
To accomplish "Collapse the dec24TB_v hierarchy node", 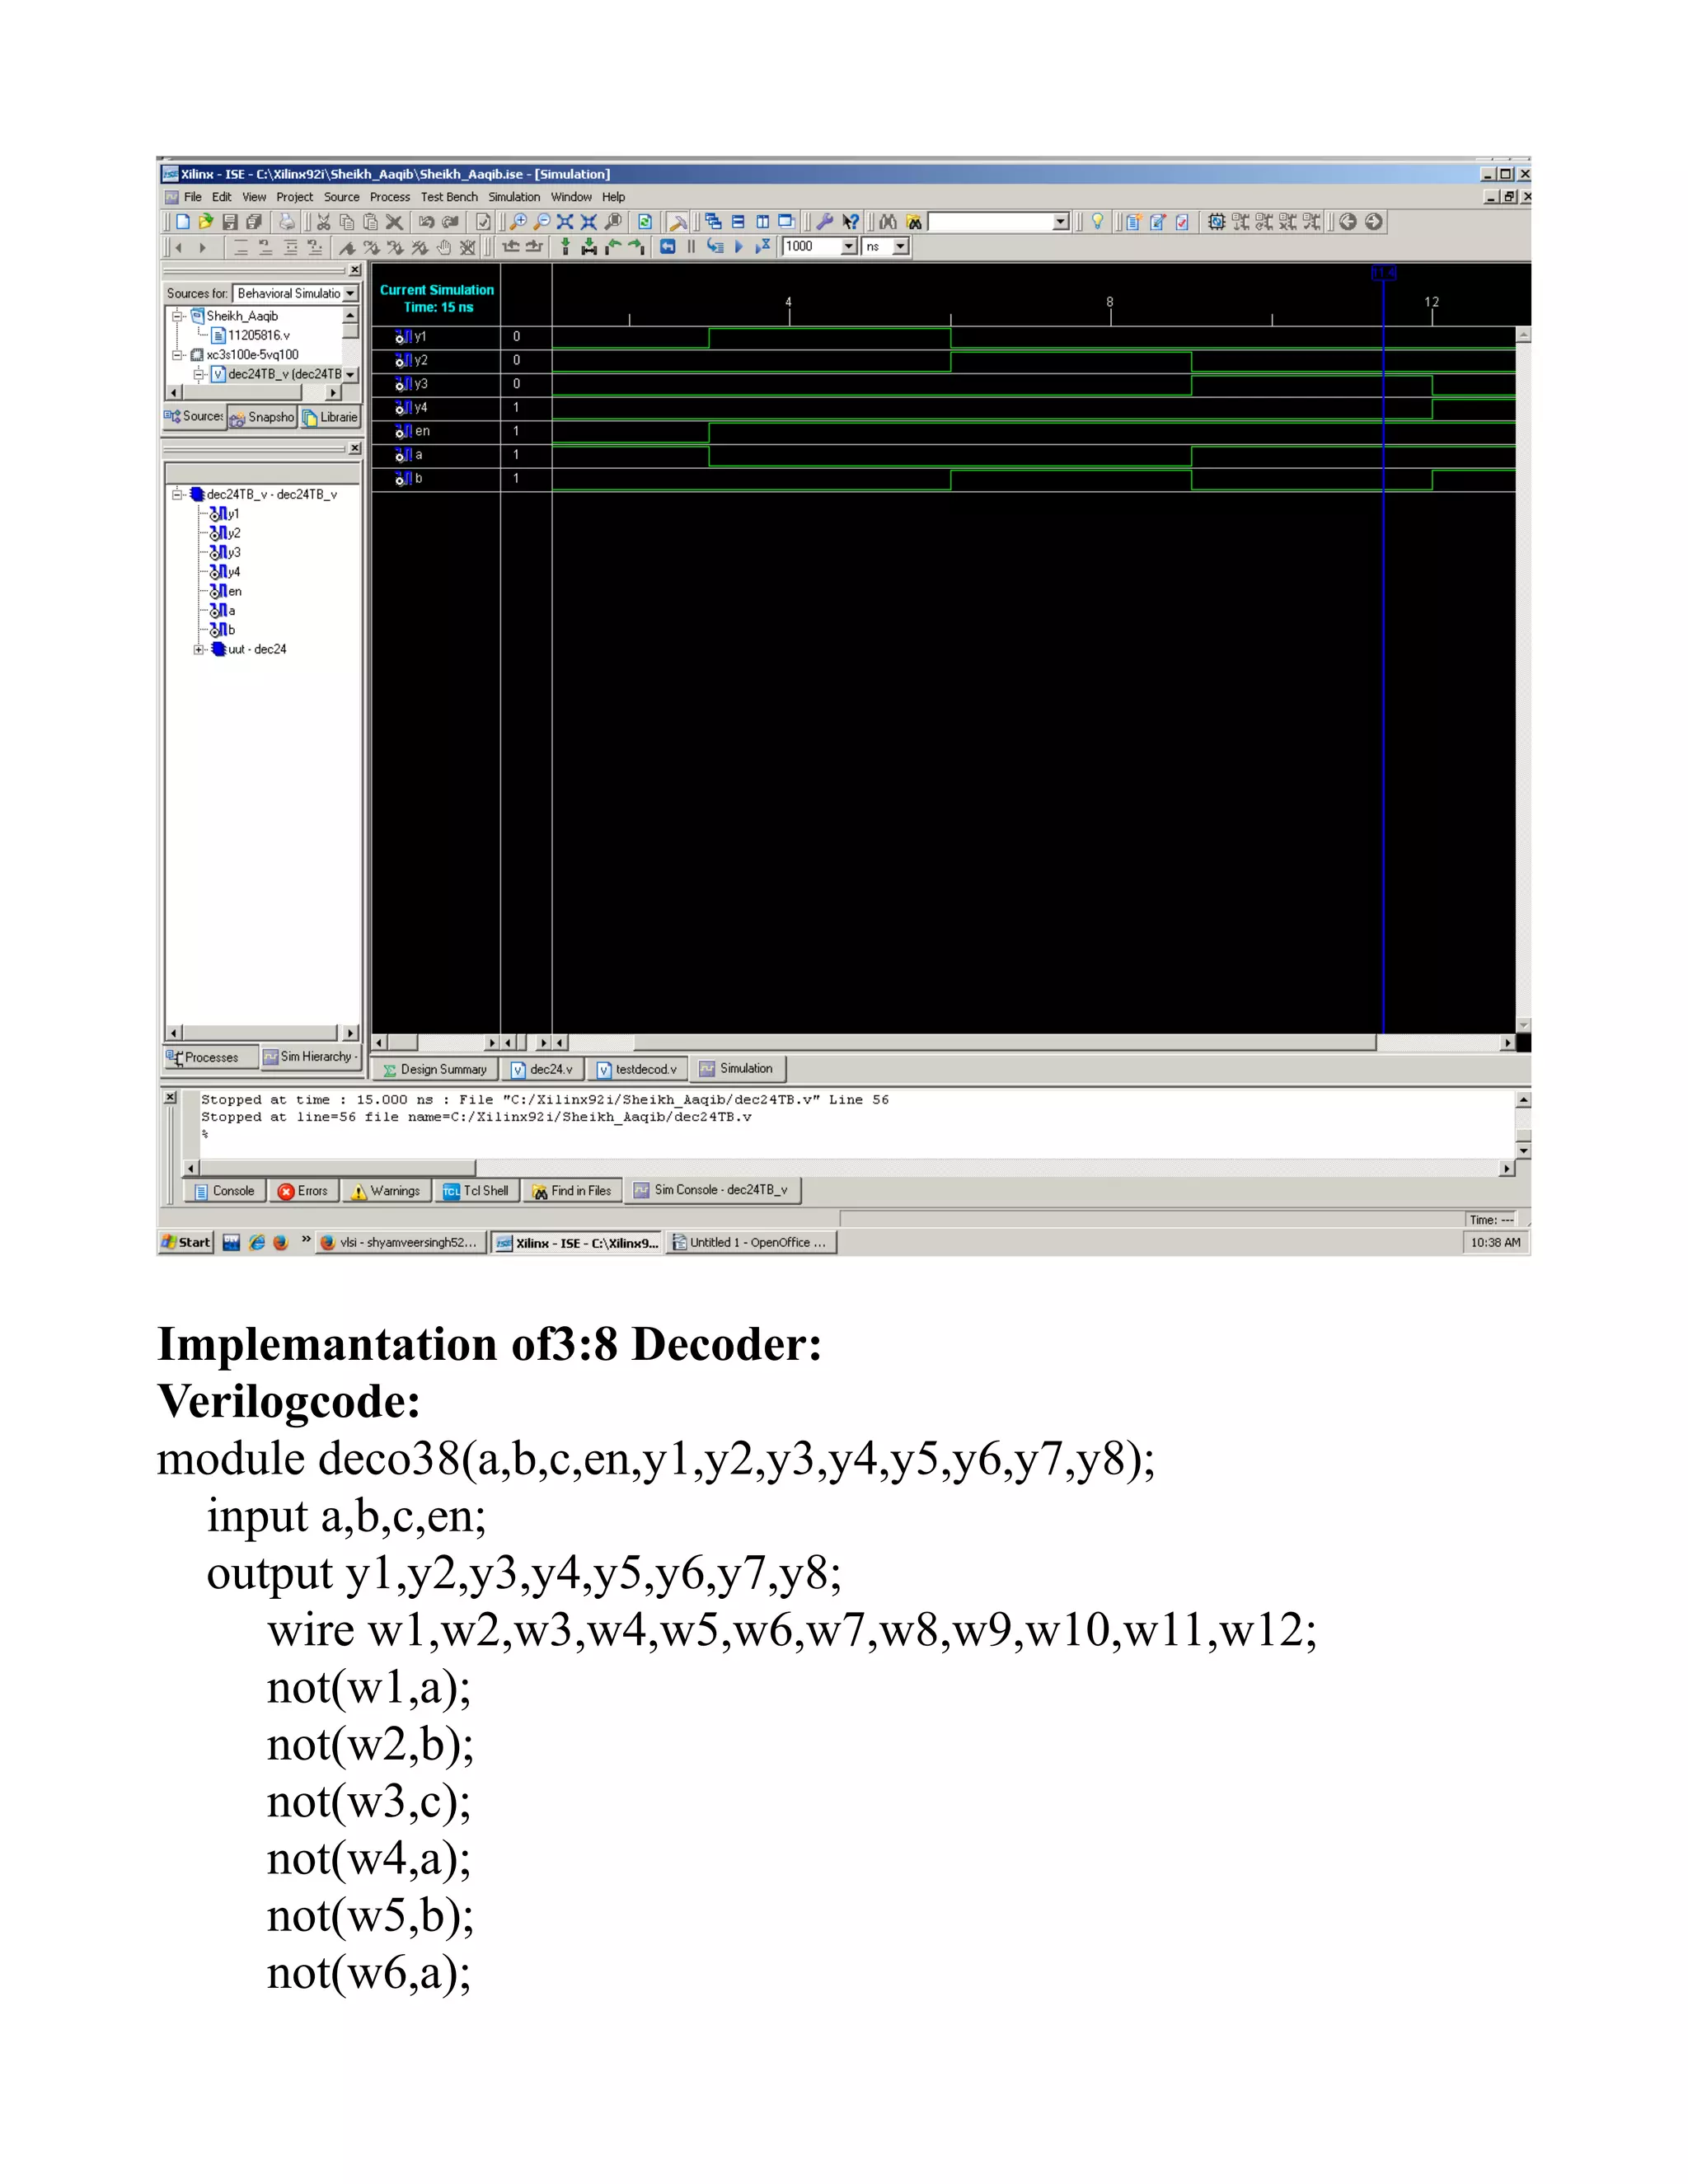I will (x=177, y=494).
